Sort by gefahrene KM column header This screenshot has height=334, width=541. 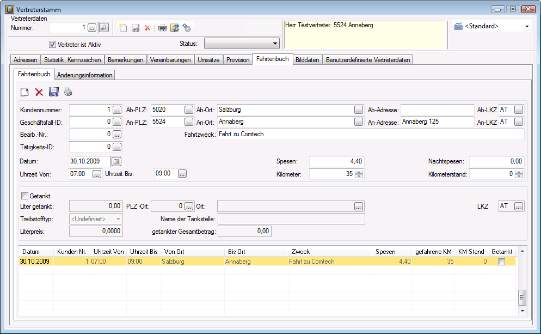pos(433,252)
